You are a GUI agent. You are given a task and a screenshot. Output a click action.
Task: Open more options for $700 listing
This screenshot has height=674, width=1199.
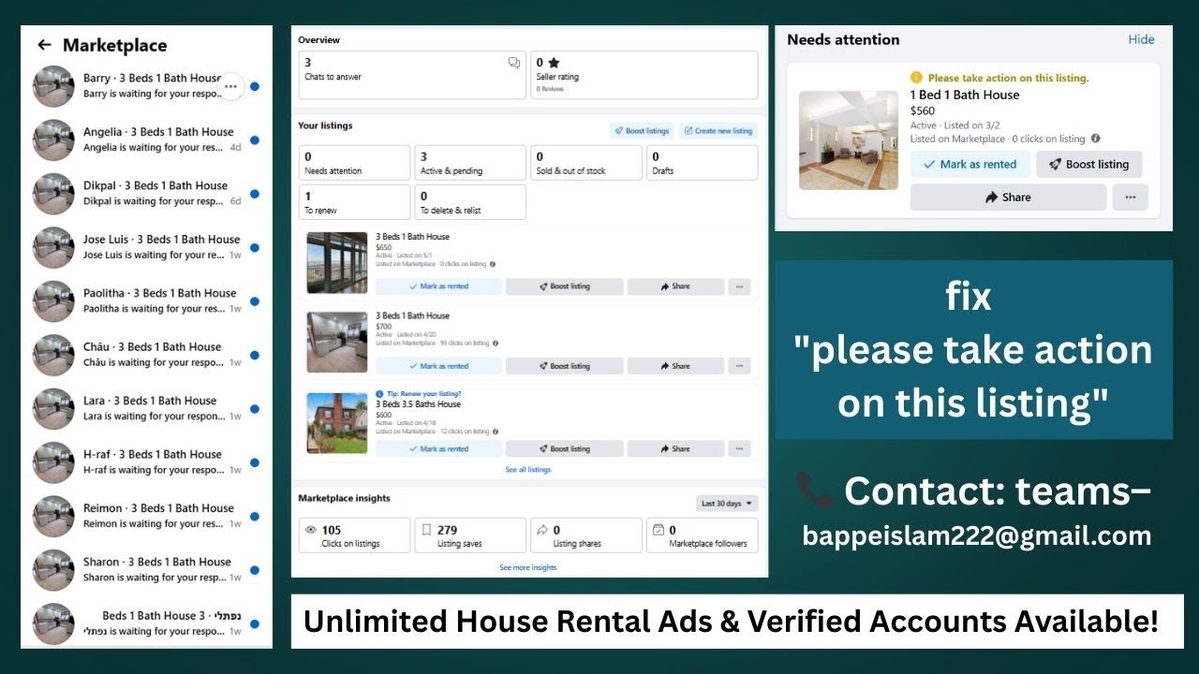(x=740, y=366)
